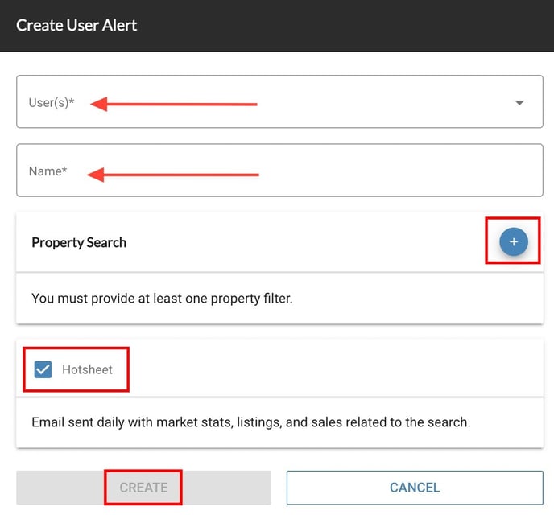Click the "Create User Alert" dialog title
This screenshot has height=515, width=554.
(x=76, y=25)
